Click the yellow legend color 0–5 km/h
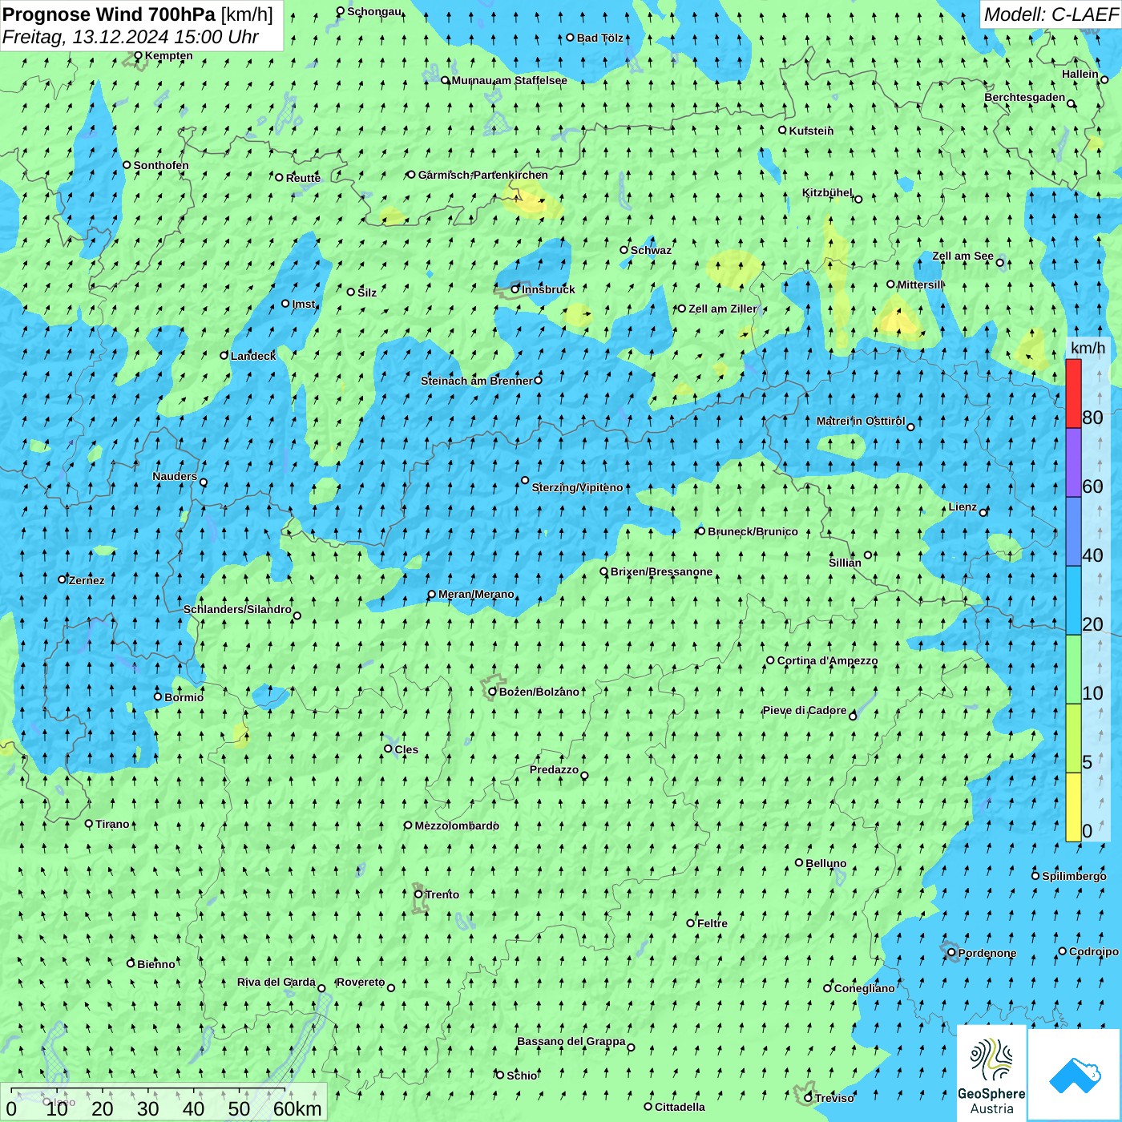The height and width of the screenshot is (1122, 1122). click(x=1073, y=807)
